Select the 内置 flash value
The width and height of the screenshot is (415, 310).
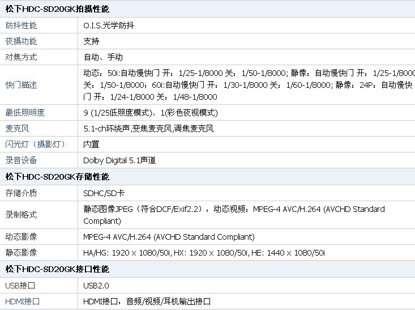point(91,145)
